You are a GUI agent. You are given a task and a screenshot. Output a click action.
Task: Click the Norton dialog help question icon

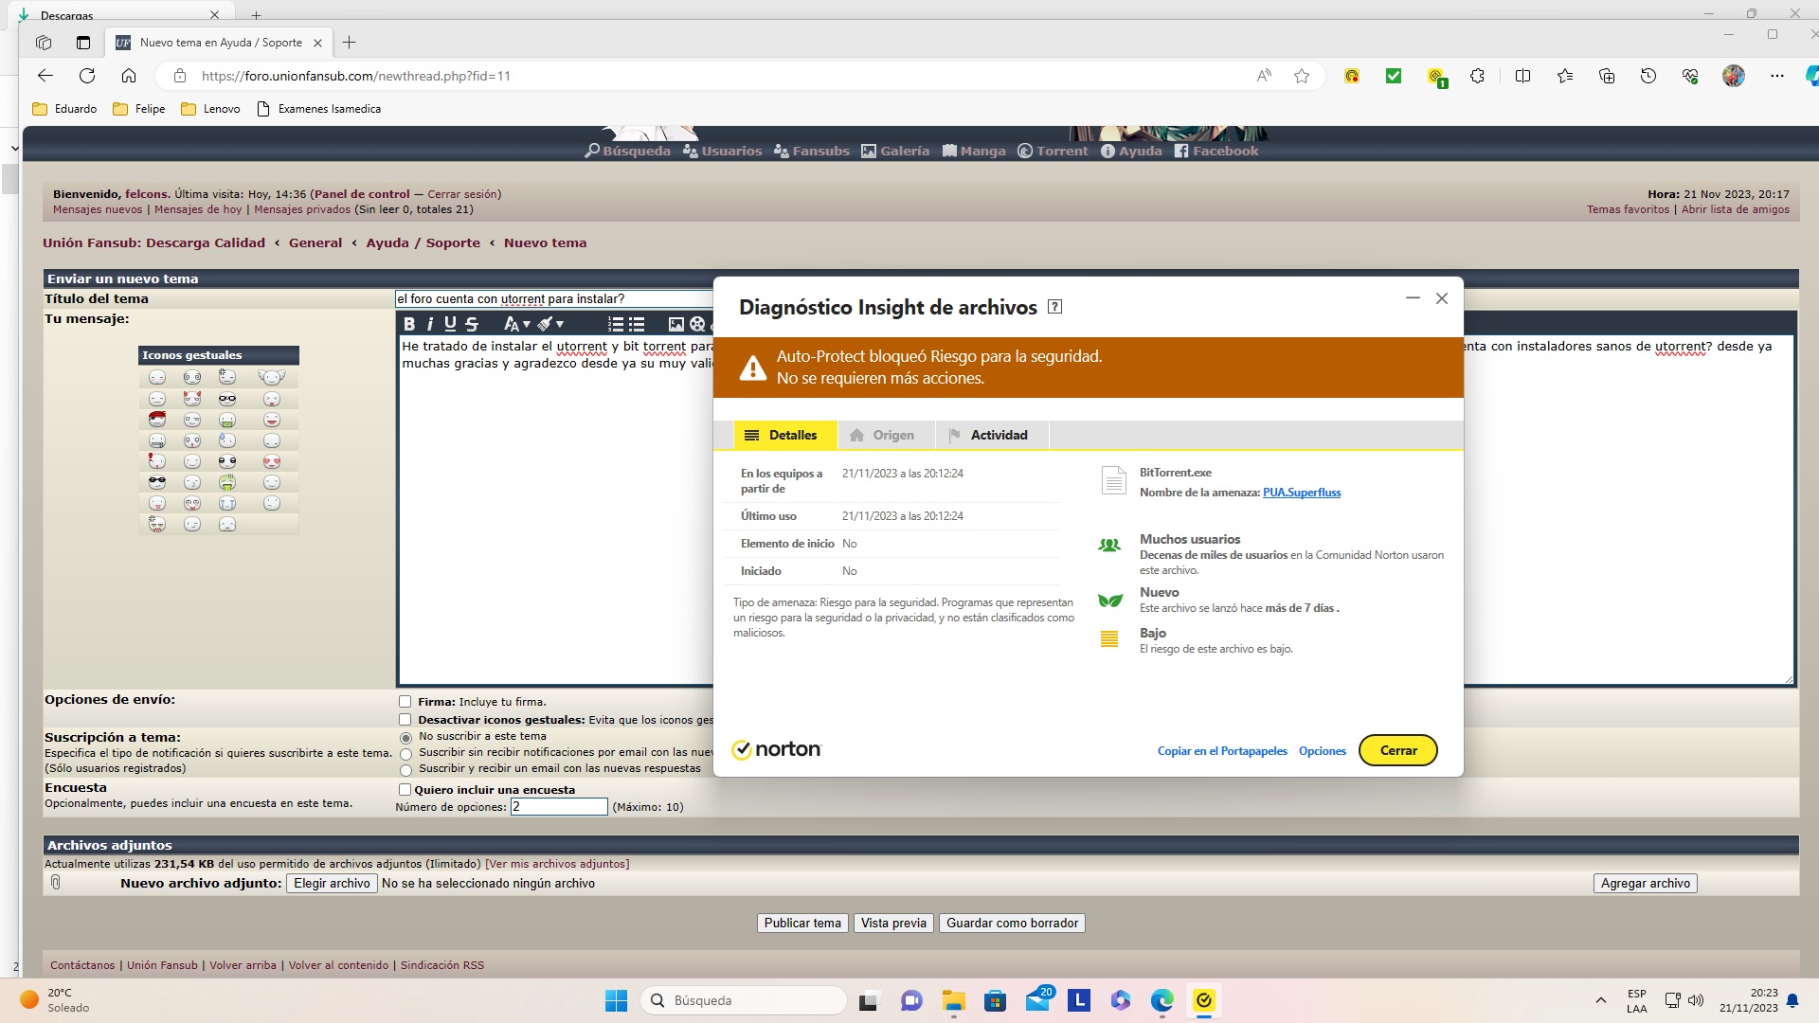click(1055, 307)
